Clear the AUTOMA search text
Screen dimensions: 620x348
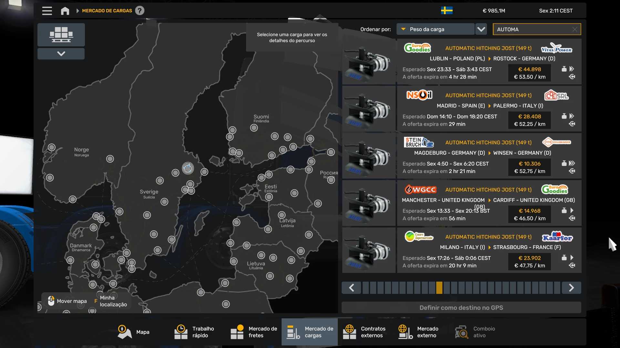[x=574, y=29]
